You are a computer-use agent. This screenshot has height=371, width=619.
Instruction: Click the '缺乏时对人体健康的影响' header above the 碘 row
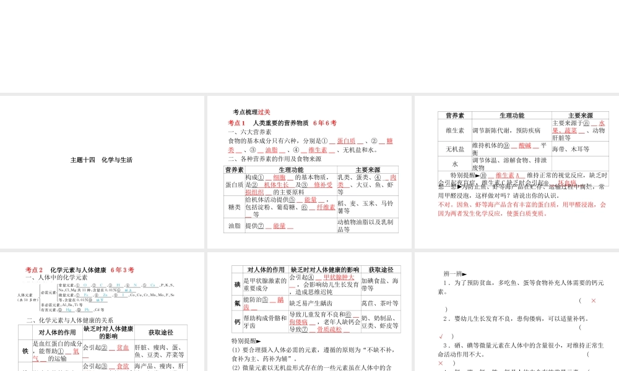(325, 270)
